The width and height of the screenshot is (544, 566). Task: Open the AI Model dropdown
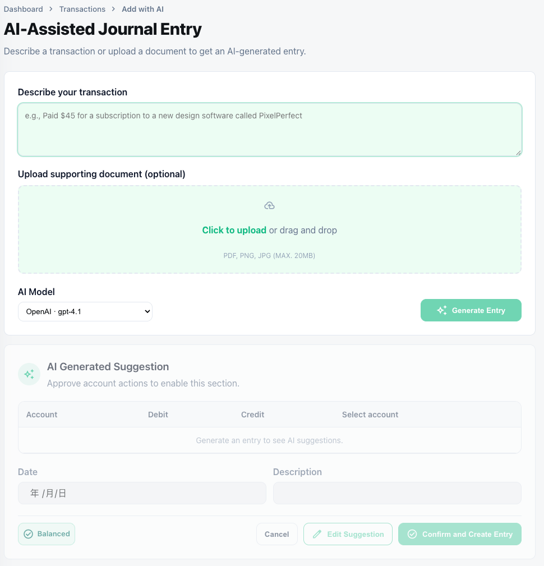point(85,311)
